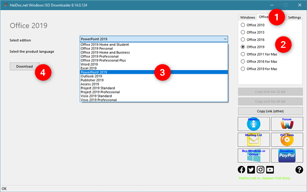Select Visio 2019 Standard entry
The height and width of the screenshot is (192, 307).
tap(154, 96)
